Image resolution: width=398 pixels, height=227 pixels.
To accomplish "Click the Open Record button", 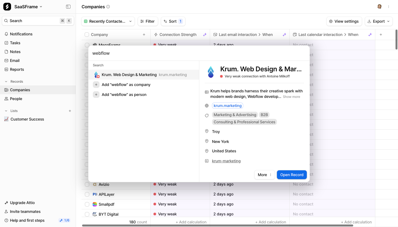I will tap(292, 175).
